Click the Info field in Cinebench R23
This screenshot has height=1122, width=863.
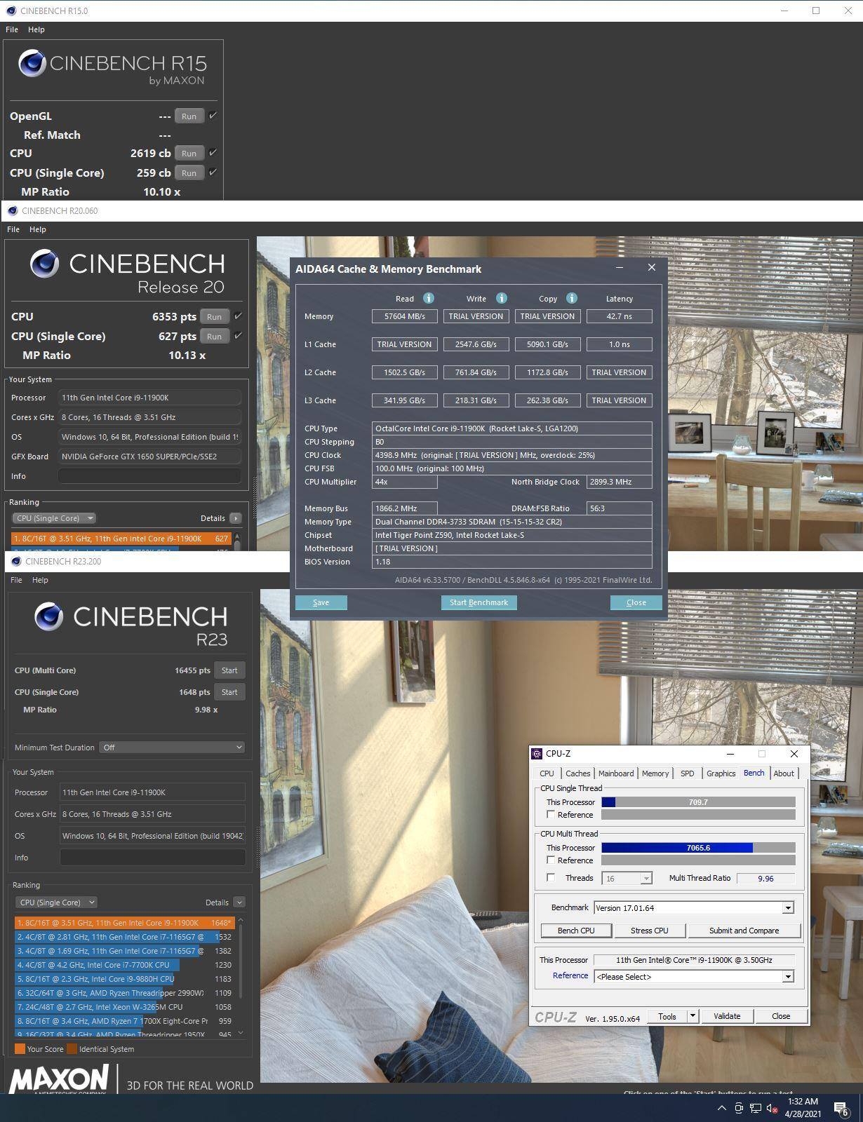(x=152, y=858)
